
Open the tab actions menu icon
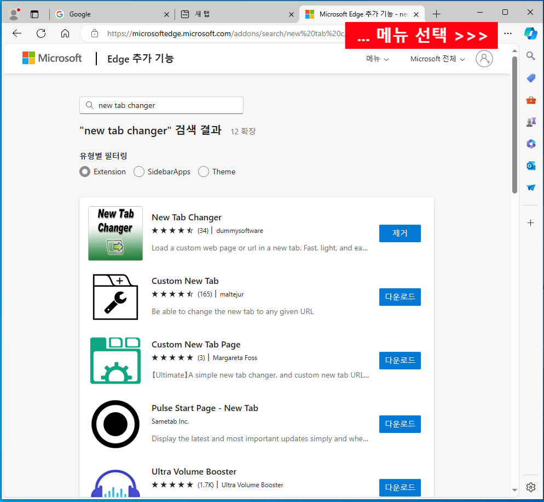coord(34,14)
